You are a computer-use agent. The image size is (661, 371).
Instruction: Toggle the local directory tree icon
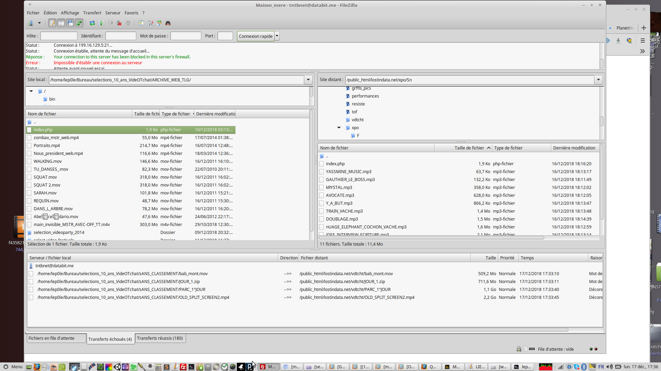[x=61, y=23]
